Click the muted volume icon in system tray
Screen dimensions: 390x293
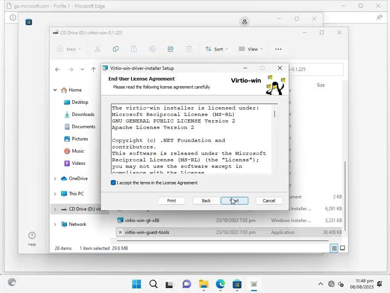pyautogui.click(x=341, y=284)
